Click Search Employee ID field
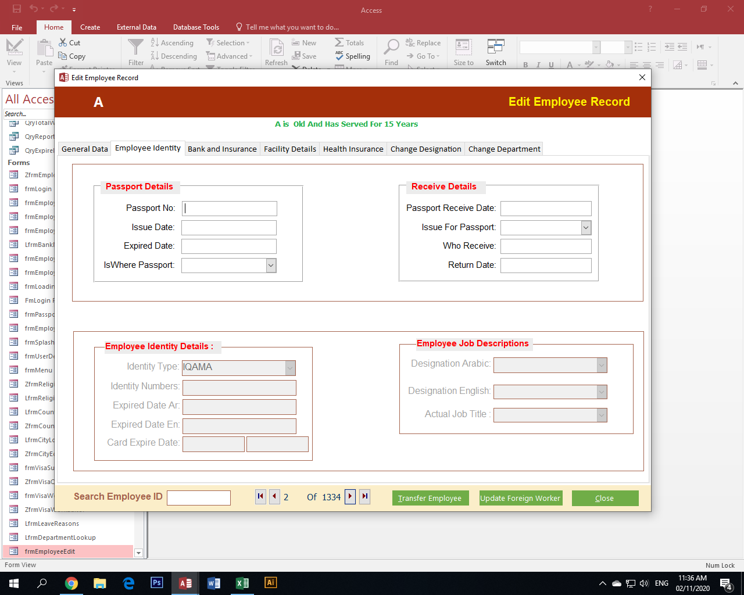Viewport: 744px width, 595px height. coord(199,497)
